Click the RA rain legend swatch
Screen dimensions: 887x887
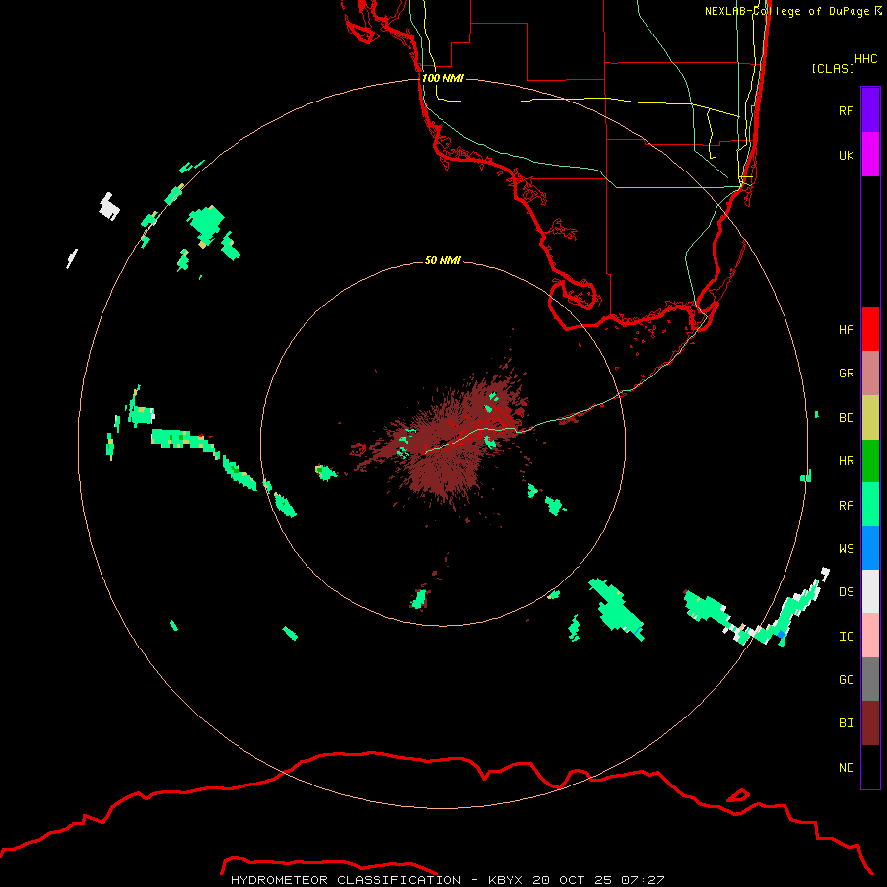coord(870,505)
